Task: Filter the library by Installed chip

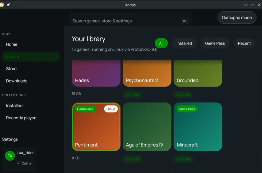Action: tap(184, 43)
